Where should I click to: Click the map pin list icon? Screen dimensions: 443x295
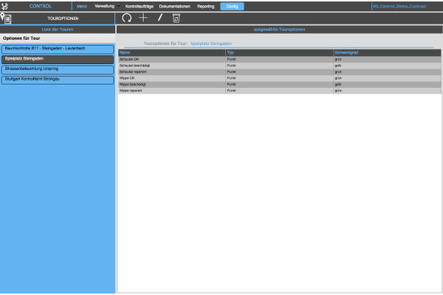(7, 17)
